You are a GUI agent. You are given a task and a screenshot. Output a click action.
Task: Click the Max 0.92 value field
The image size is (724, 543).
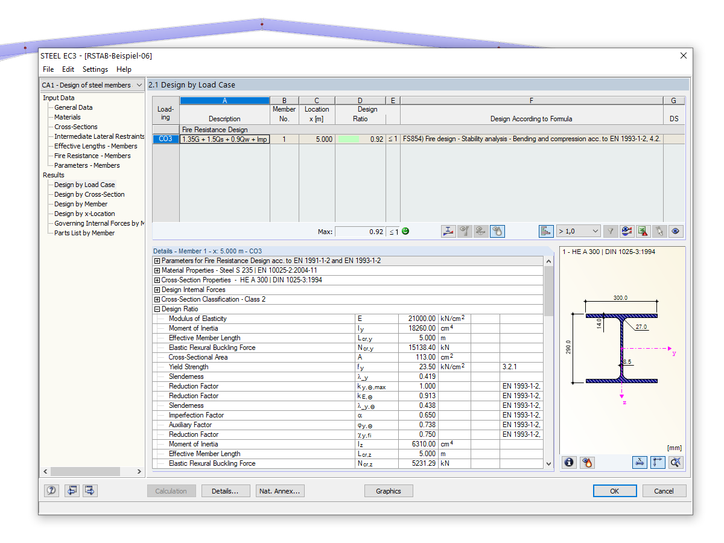(360, 231)
